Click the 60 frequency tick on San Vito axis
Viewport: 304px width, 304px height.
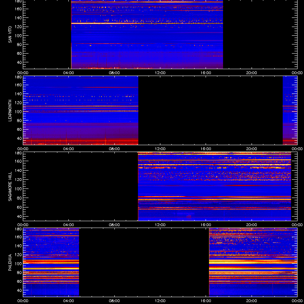(x=20, y=53)
